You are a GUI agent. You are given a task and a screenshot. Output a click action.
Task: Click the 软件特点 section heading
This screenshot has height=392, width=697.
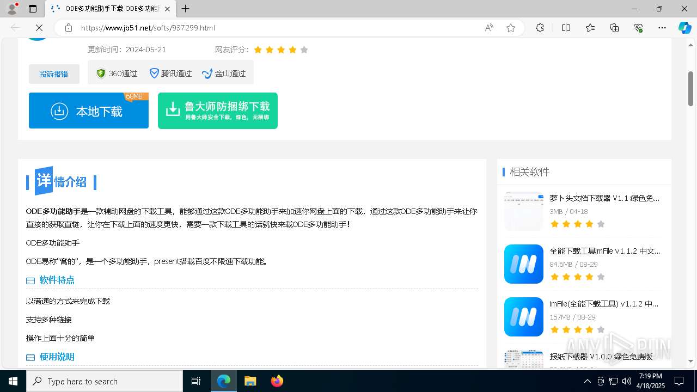pos(57,280)
